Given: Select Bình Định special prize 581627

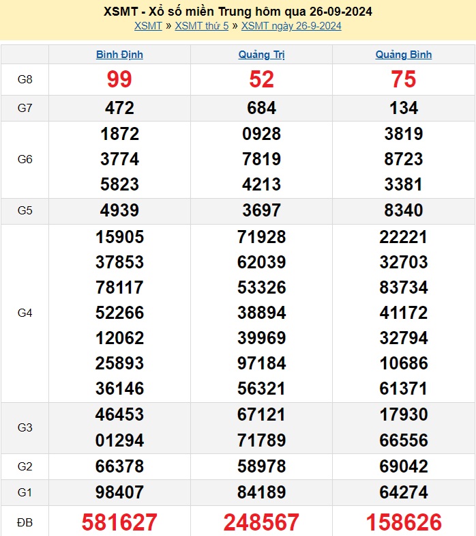Looking at the screenshot, I should click(119, 522).
